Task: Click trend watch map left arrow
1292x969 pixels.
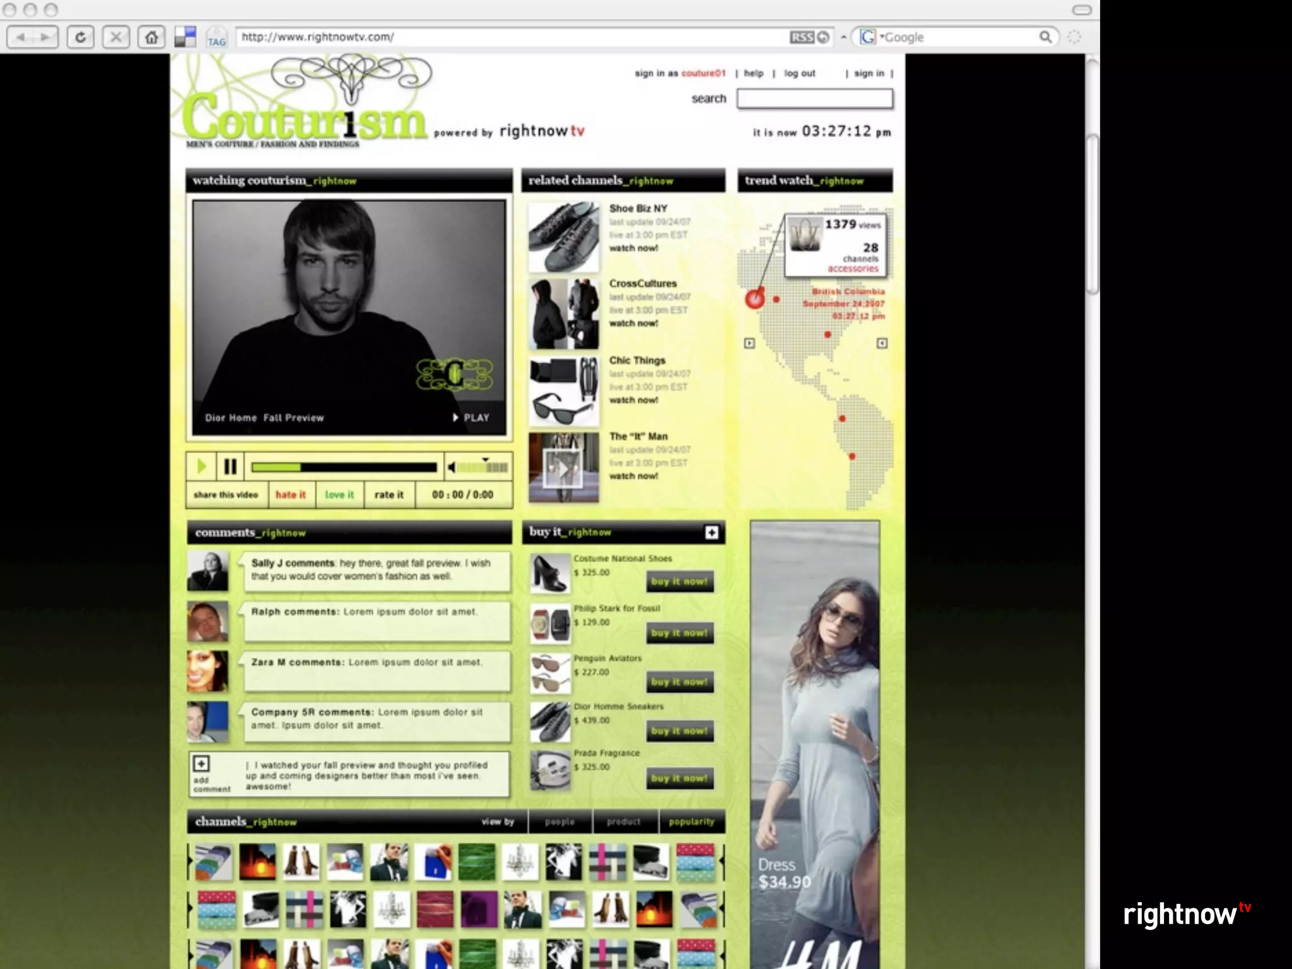Action: pyautogui.click(x=749, y=343)
